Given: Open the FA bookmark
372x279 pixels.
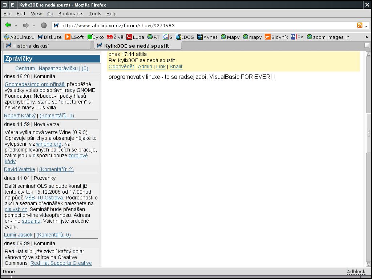Looking at the screenshot, I should tap(297, 37).
